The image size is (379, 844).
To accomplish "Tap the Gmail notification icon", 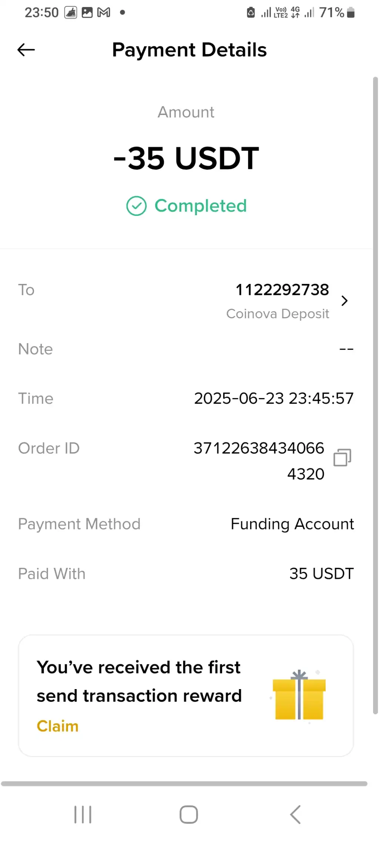I will (x=104, y=13).
